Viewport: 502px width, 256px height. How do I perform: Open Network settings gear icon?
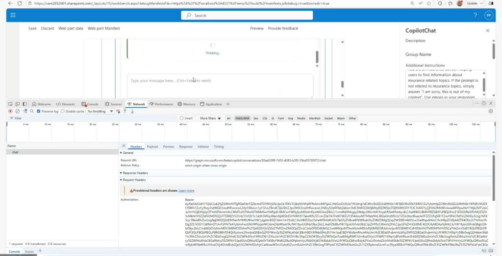491,111
